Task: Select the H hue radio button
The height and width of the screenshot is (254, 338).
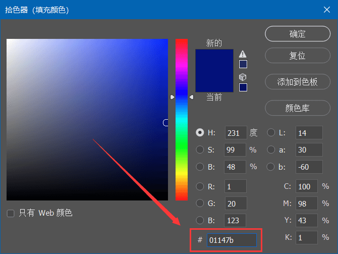Action: tap(200, 132)
